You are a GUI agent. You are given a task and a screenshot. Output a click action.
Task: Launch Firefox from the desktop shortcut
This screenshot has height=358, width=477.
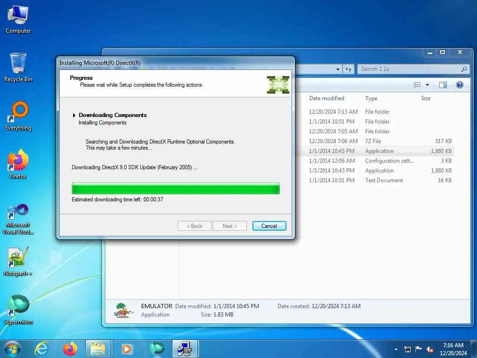point(18,164)
